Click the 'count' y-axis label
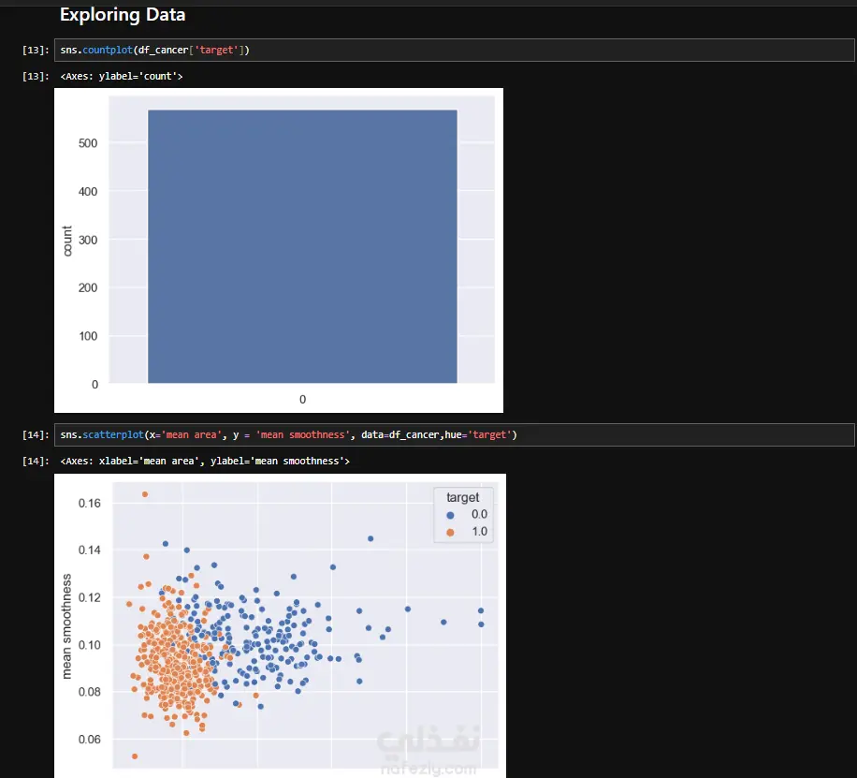The image size is (857, 778). pyautogui.click(x=67, y=241)
